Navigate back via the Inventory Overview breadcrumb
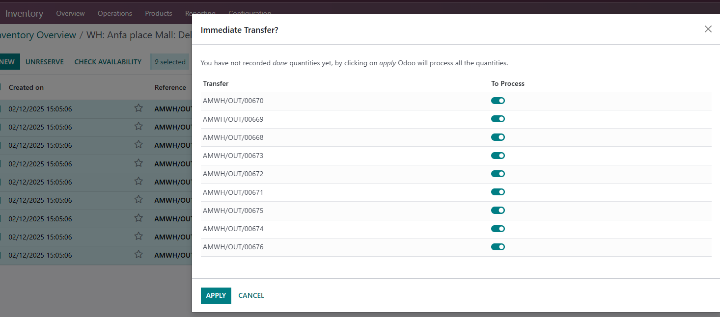 coord(38,35)
